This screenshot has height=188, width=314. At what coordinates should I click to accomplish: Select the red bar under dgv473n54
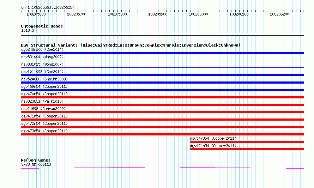click(x=162, y=134)
